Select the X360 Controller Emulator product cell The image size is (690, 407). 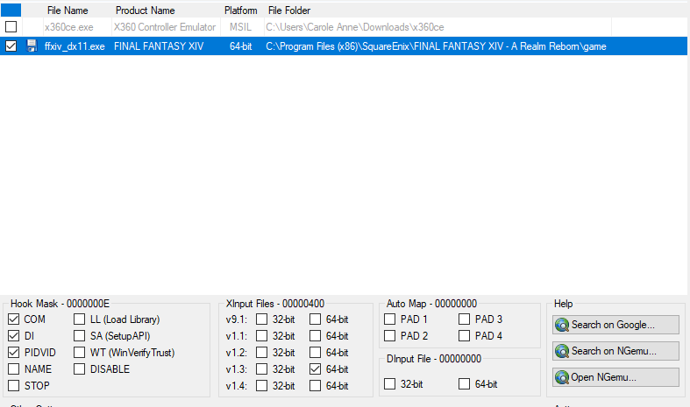165,27
